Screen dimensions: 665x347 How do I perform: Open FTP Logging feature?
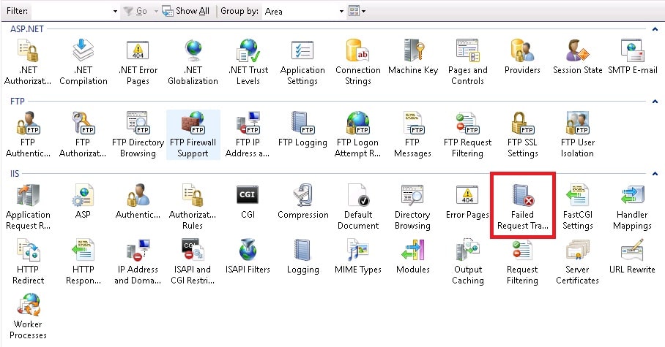point(302,129)
